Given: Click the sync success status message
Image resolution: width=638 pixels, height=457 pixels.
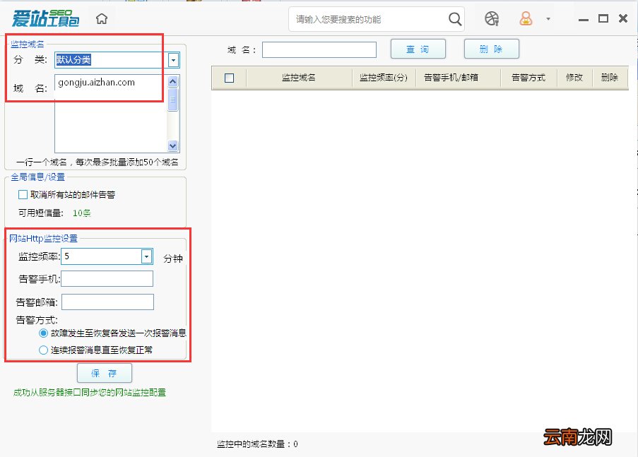Looking at the screenshot, I should [90, 392].
